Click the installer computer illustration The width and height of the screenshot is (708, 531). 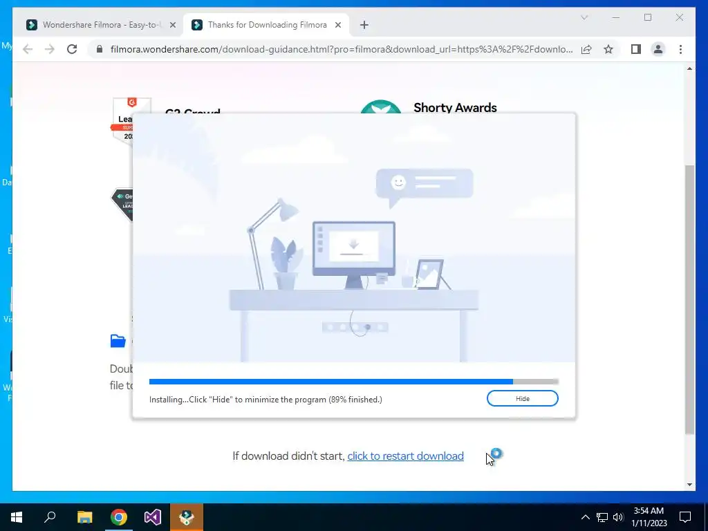point(353,255)
